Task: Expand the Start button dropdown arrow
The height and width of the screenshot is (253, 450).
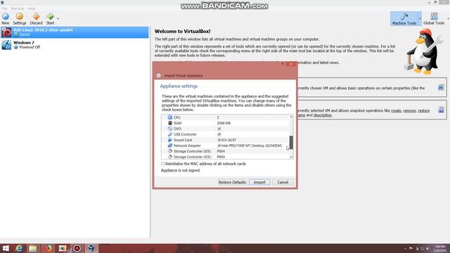Action: 58,19
